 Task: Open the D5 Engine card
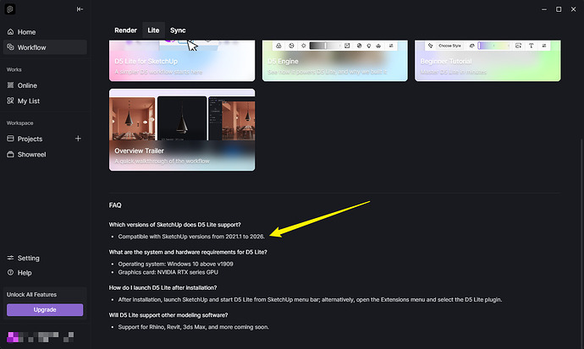point(335,61)
